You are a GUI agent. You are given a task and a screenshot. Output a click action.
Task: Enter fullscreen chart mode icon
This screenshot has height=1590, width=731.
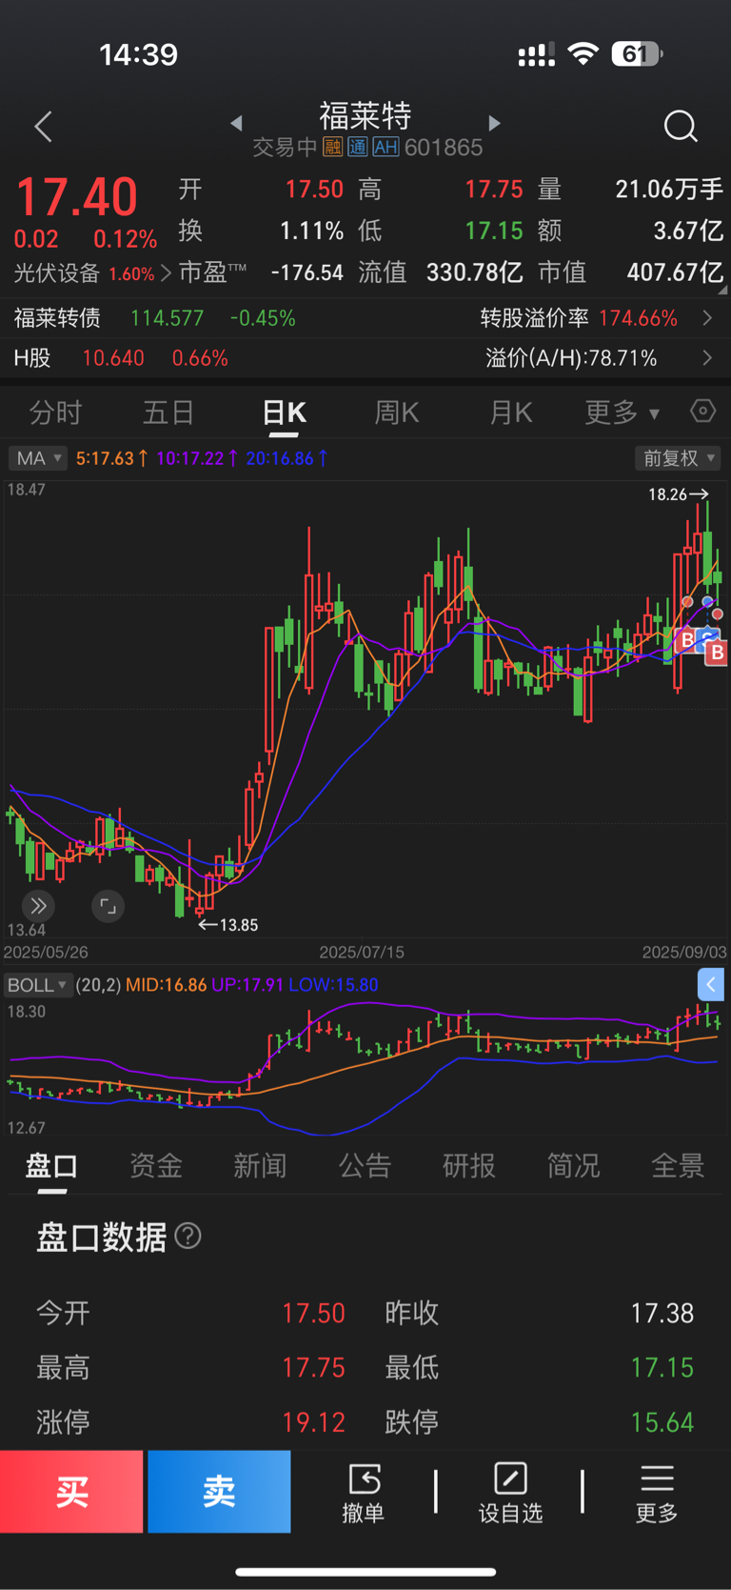[x=109, y=906]
